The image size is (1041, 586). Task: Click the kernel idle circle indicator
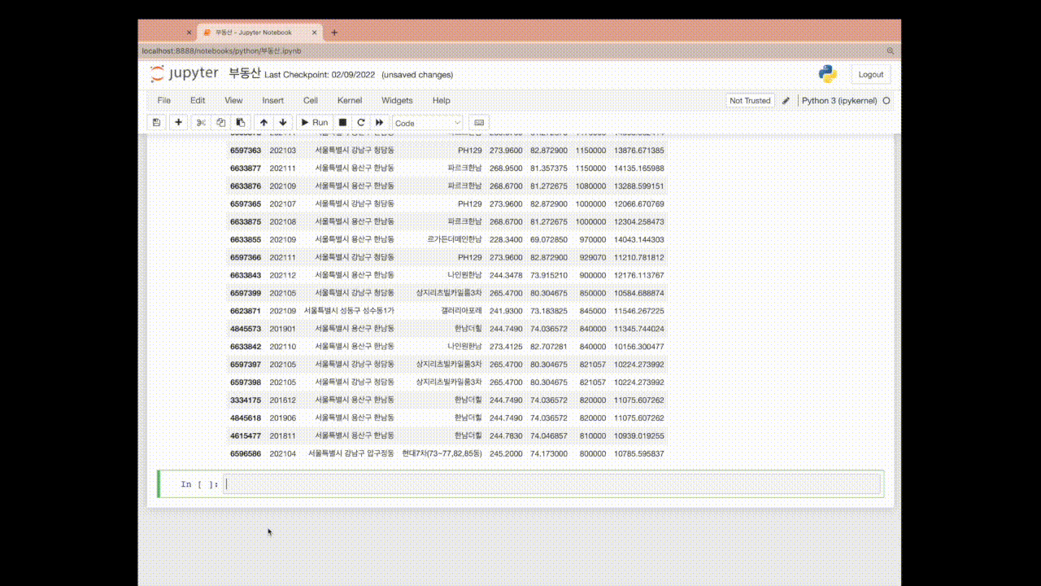(x=886, y=101)
